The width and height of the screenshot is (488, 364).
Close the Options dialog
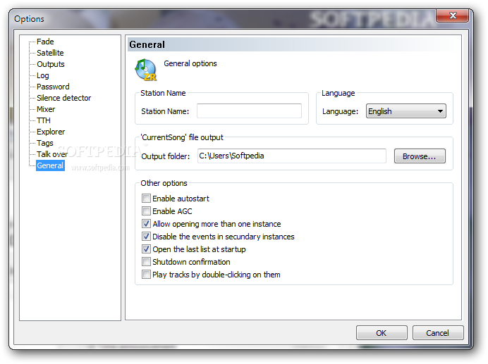(x=453, y=15)
